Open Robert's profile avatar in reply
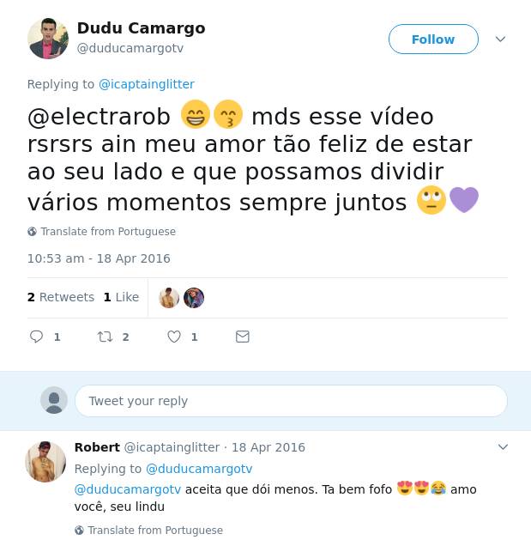 [45, 462]
